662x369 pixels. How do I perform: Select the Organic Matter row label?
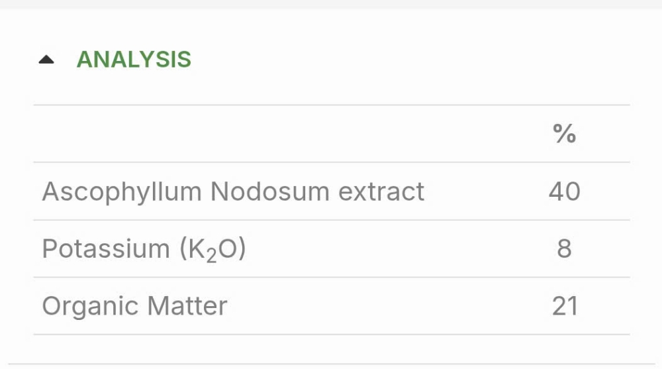(134, 307)
